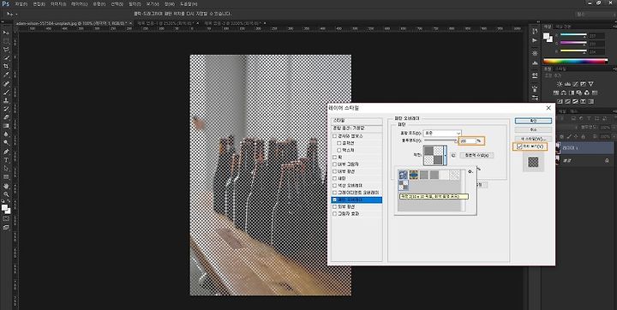Enable the Texture checkbox
617x310 pixels.
[x=339, y=150]
